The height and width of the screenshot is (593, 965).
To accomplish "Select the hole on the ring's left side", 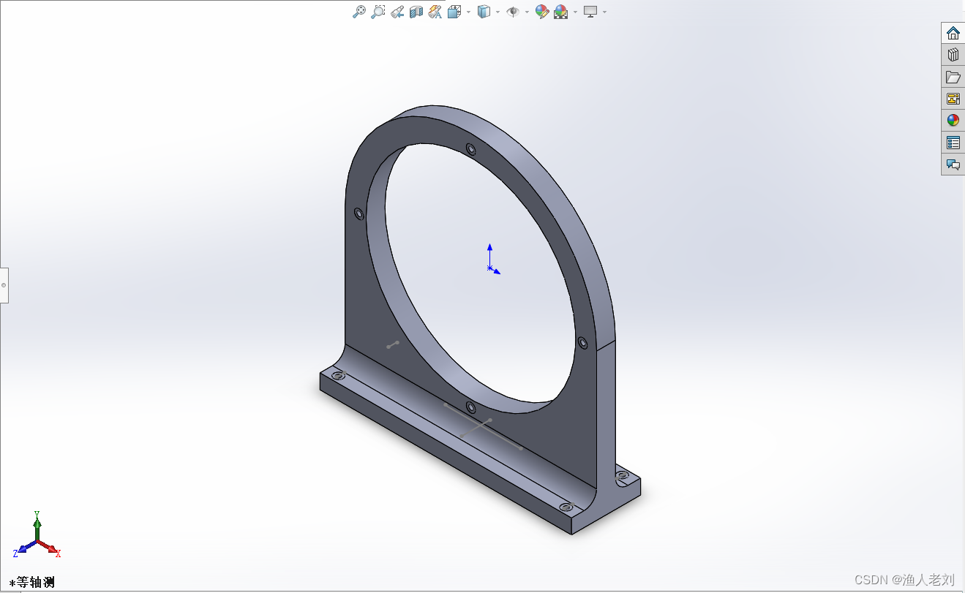I will coord(358,214).
